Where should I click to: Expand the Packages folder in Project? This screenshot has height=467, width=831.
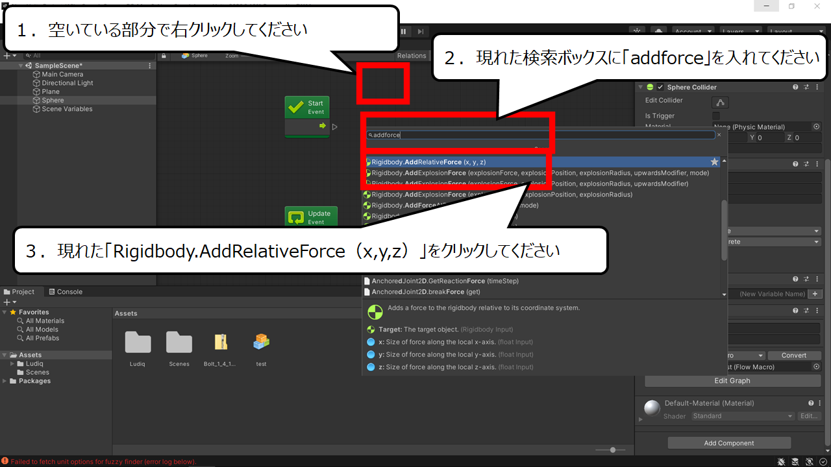(x=5, y=381)
